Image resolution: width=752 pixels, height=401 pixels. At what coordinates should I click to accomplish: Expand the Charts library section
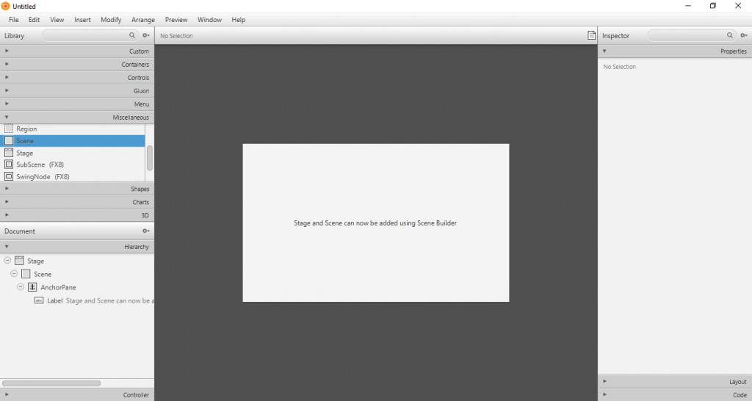76,202
